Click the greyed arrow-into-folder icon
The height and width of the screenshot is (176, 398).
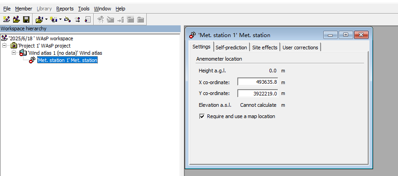point(120,19)
